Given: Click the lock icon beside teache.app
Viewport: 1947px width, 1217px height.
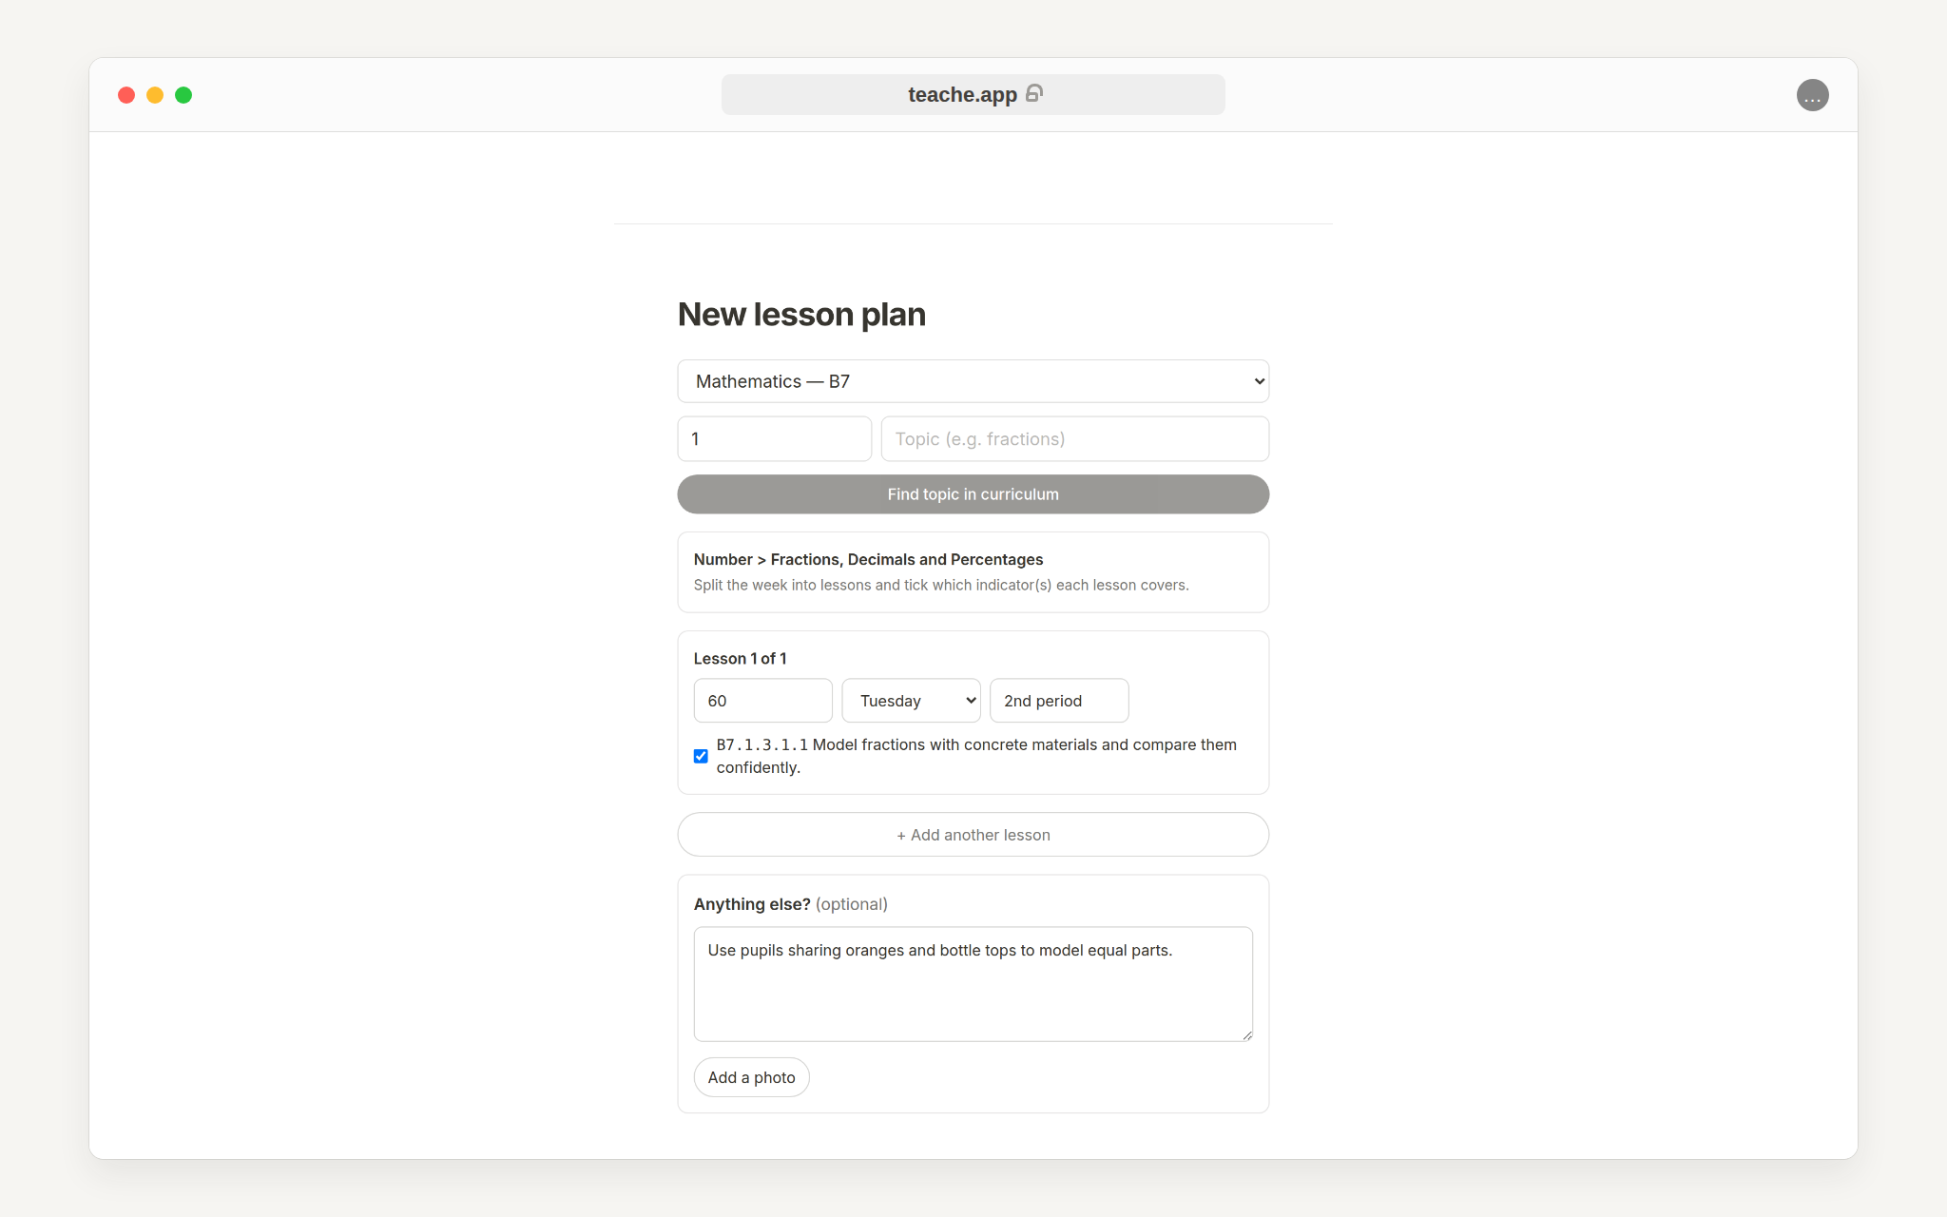Looking at the screenshot, I should 1034,93.
